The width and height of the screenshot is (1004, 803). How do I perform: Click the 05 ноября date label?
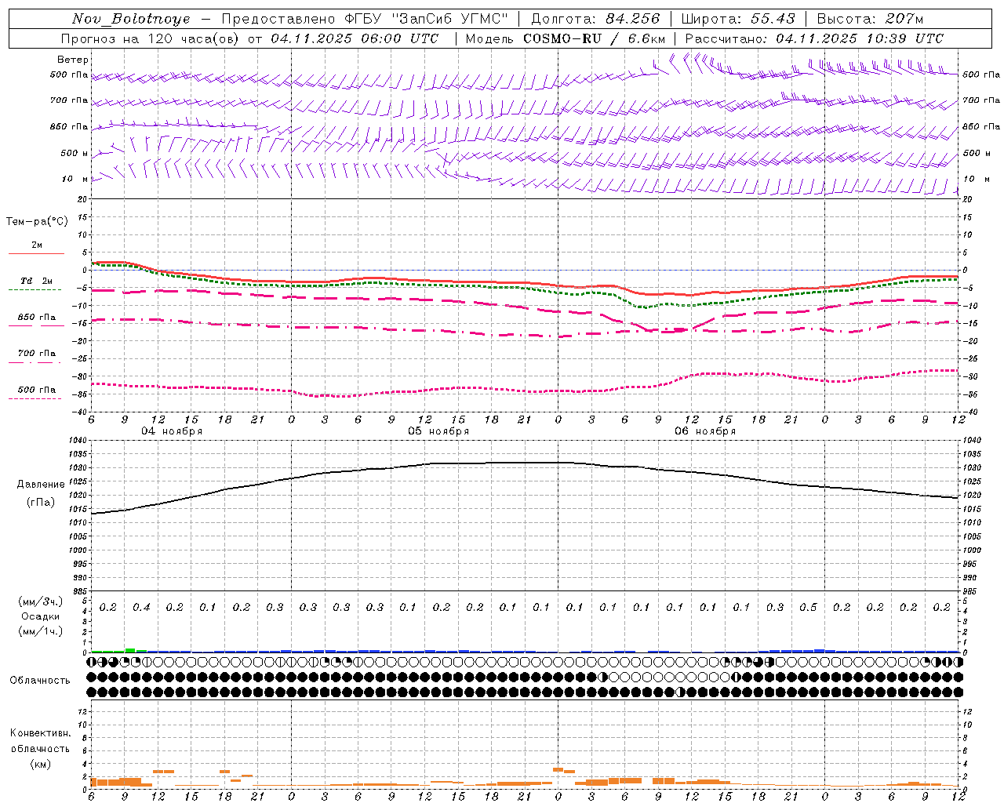pos(438,431)
